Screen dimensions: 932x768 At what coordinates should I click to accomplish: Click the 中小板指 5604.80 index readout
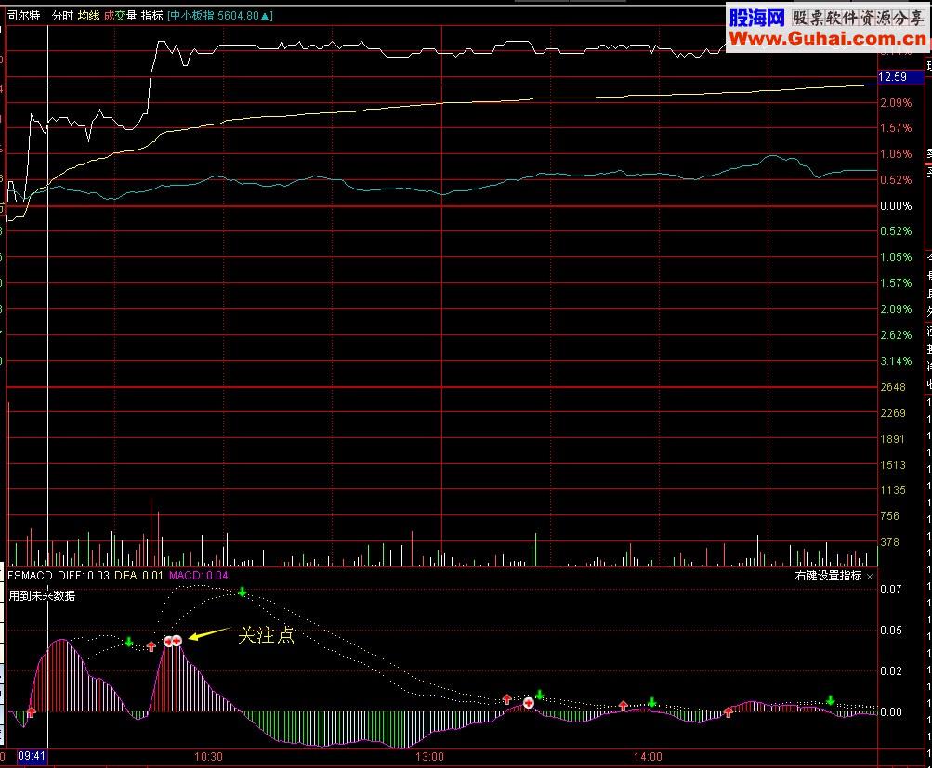[220, 16]
